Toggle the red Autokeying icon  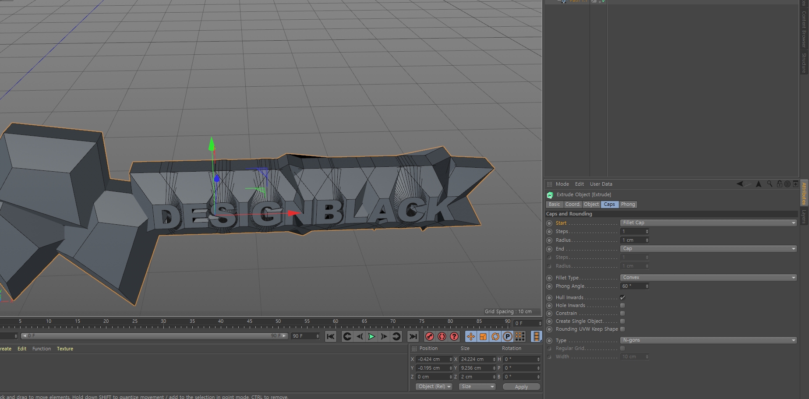pos(442,336)
